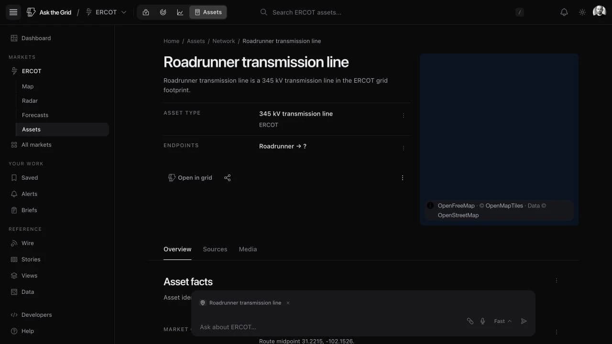Click the Ask the Grid logo
The width and height of the screenshot is (612, 344).
(49, 12)
